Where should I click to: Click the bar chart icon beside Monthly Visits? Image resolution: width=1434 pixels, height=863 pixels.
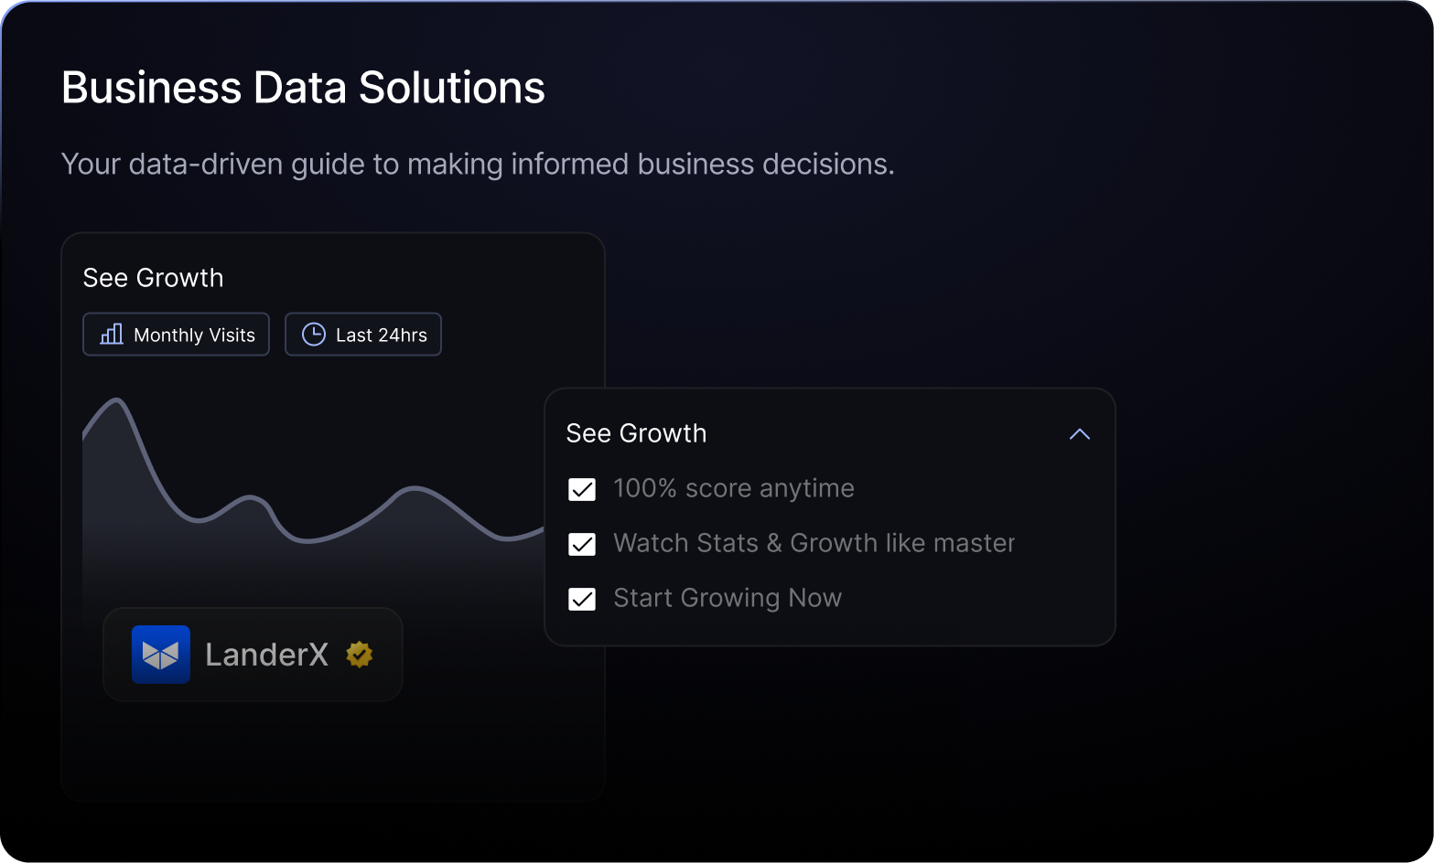tap(112, 335)
